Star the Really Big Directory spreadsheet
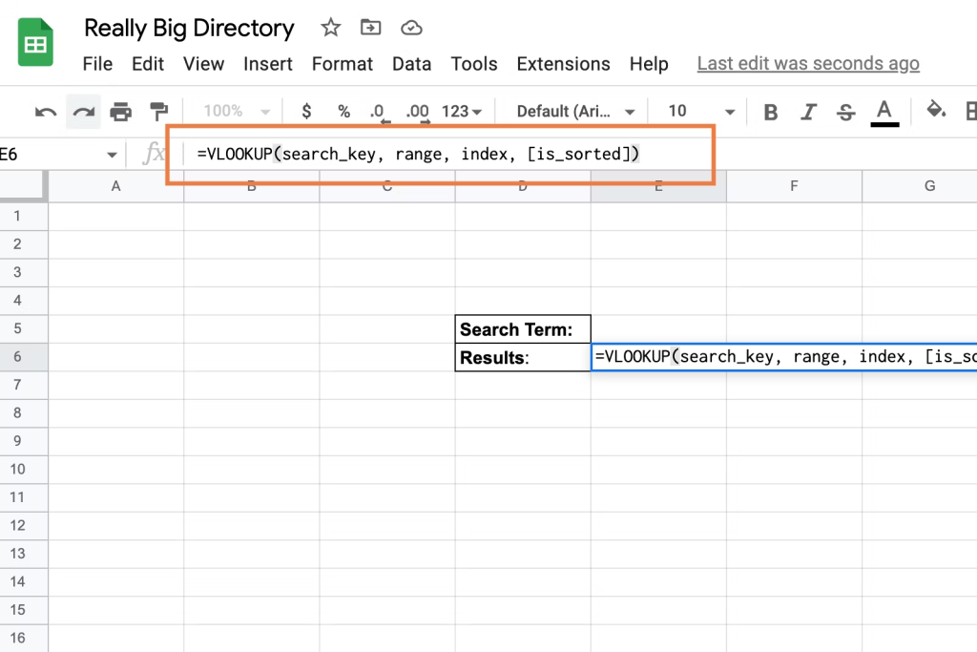This screenshot has width=977, height=652. tap(330, 28)
